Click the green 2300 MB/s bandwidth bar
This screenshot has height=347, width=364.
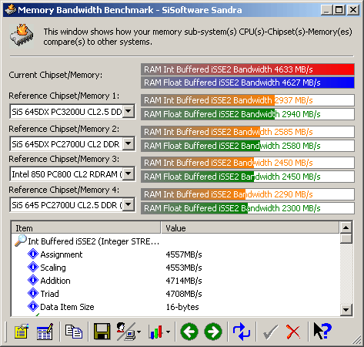(x=248, y=208)
